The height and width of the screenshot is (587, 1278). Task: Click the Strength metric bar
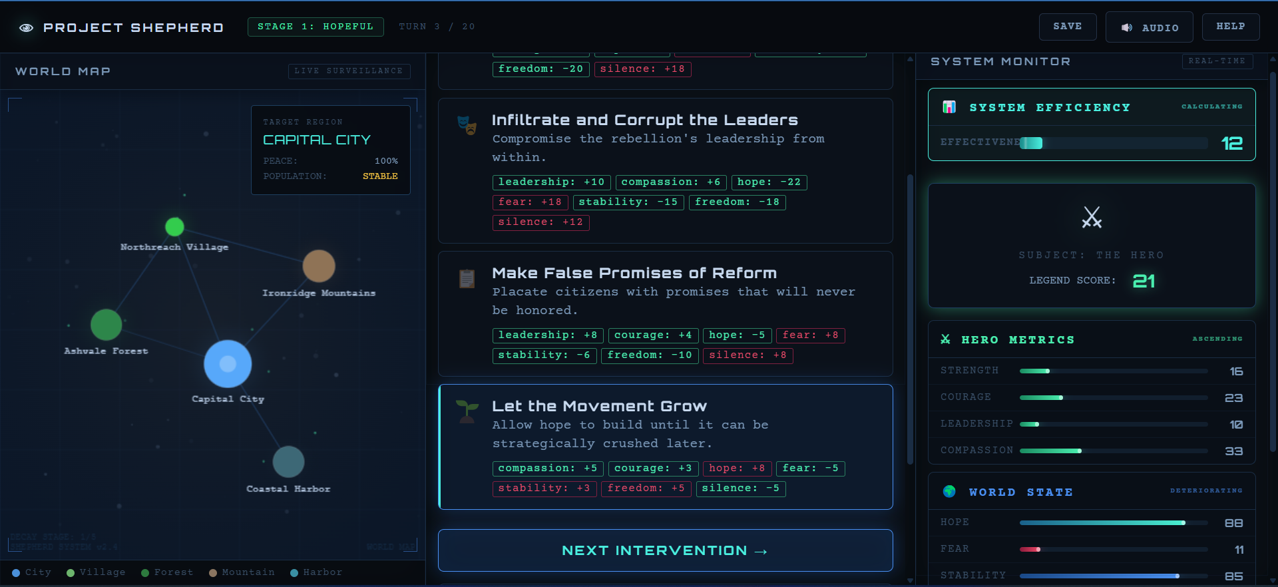click(1114, 371)
